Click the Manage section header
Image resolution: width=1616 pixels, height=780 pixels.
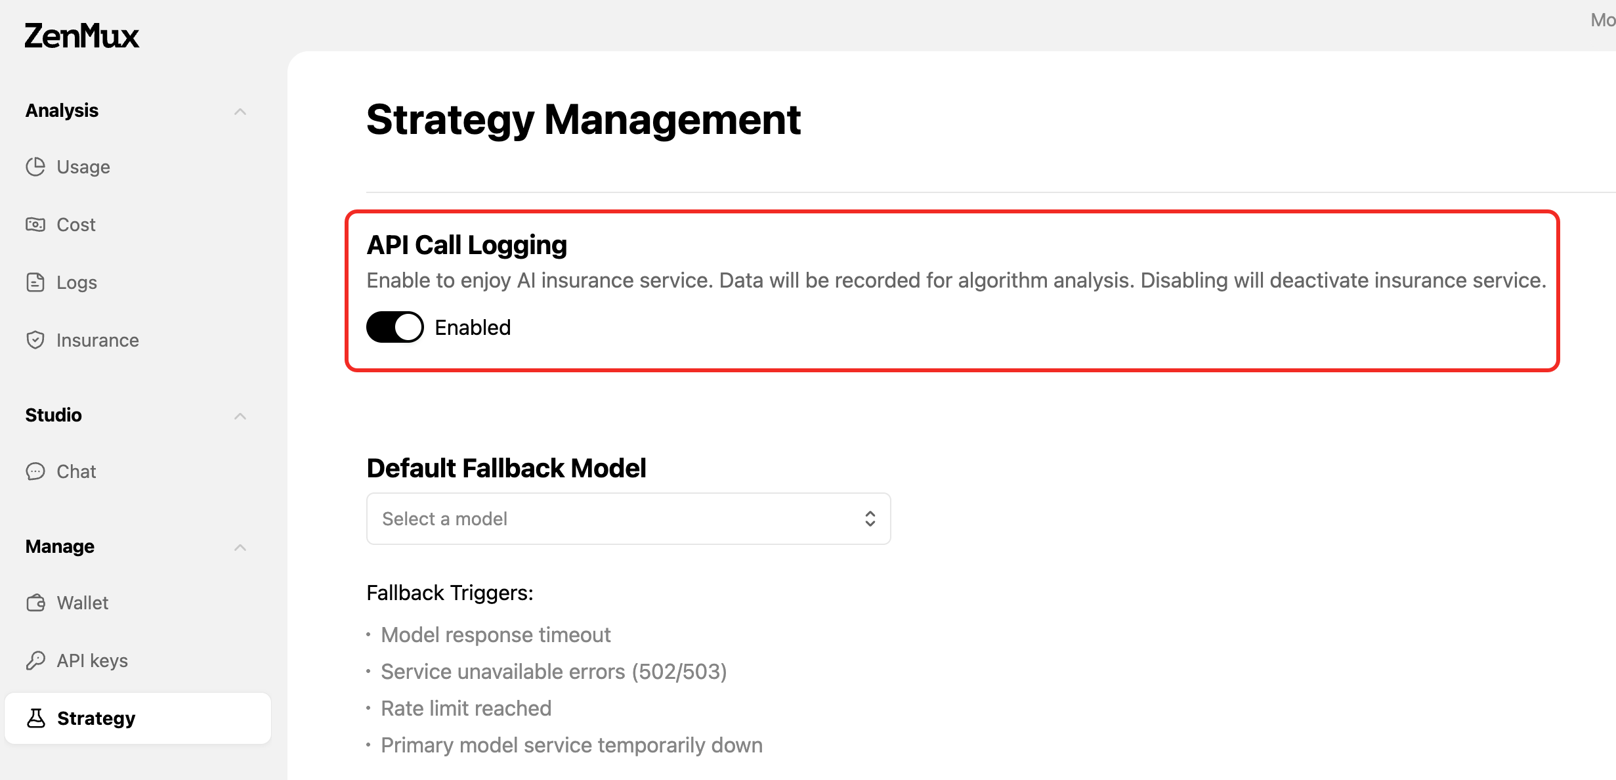(x=60, y=546)
